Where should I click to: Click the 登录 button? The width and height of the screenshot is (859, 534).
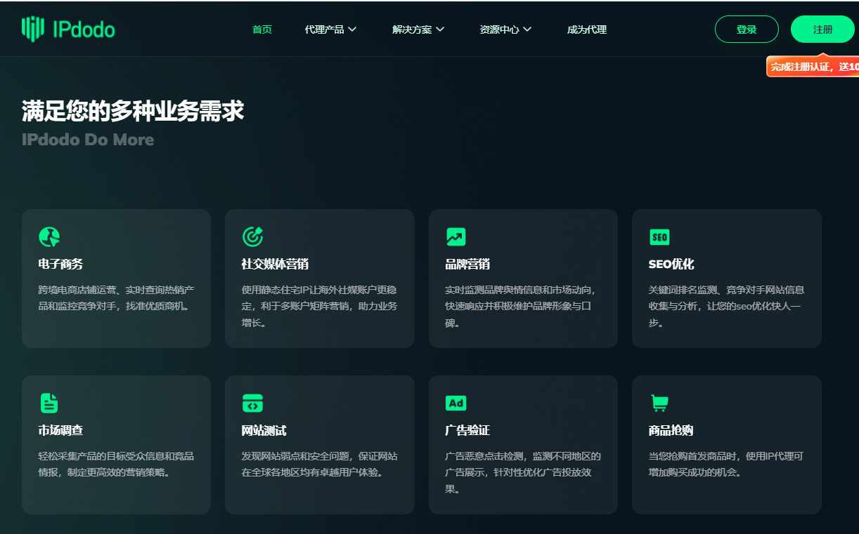tap(747, 29)
